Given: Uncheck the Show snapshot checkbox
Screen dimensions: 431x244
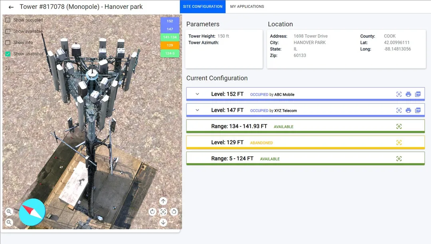Looking at the screenshot, I should (x=8, y=54).
